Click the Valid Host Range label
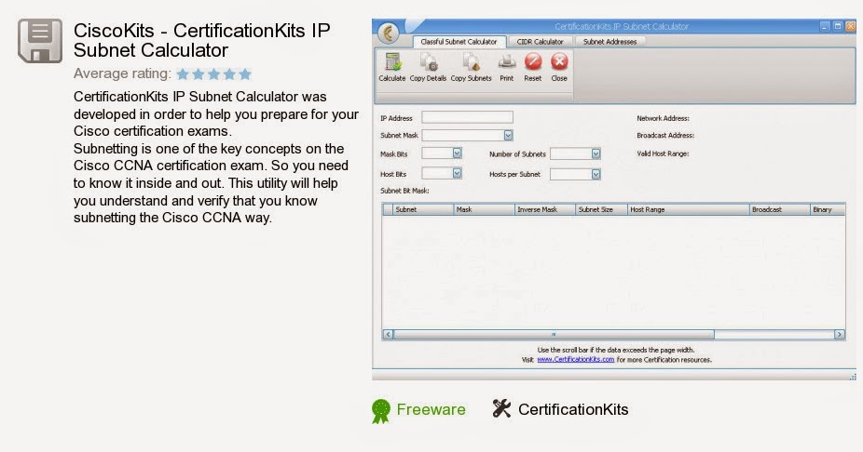863x452 pixels. click(663, 153)
